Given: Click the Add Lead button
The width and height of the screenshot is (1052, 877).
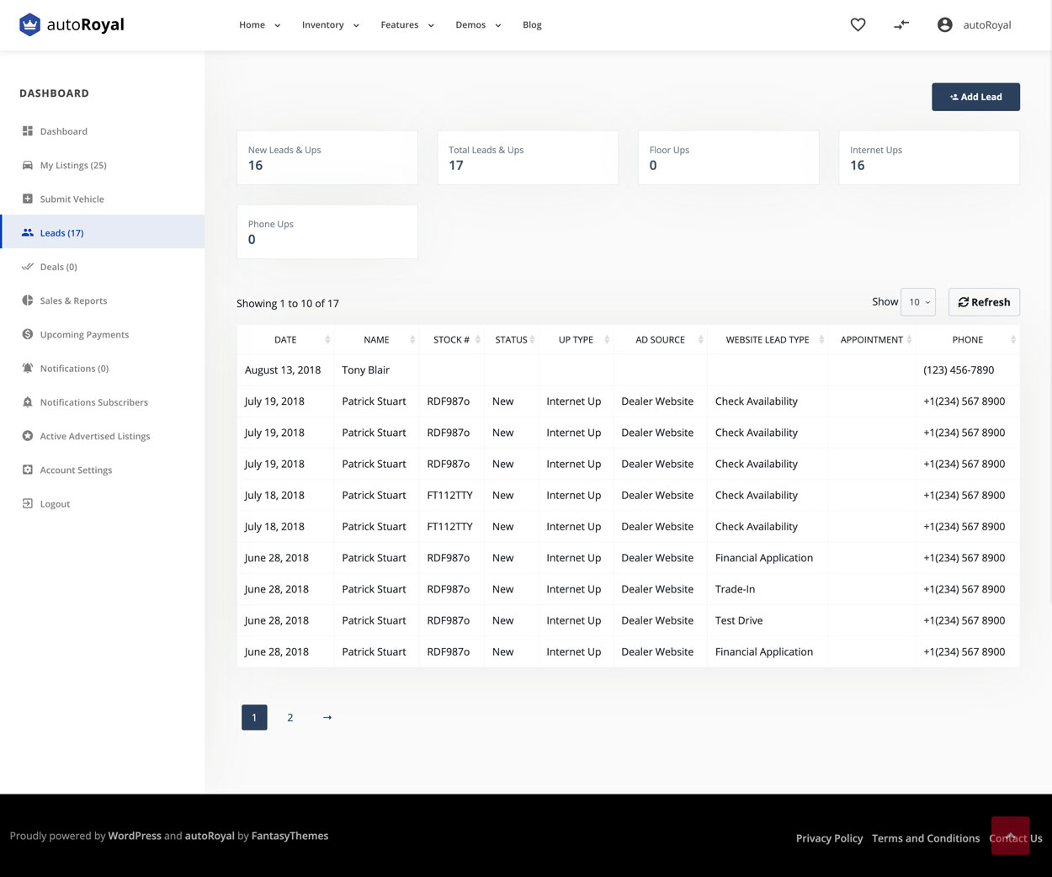Looking at the screenshot, I should click(975, 97).
